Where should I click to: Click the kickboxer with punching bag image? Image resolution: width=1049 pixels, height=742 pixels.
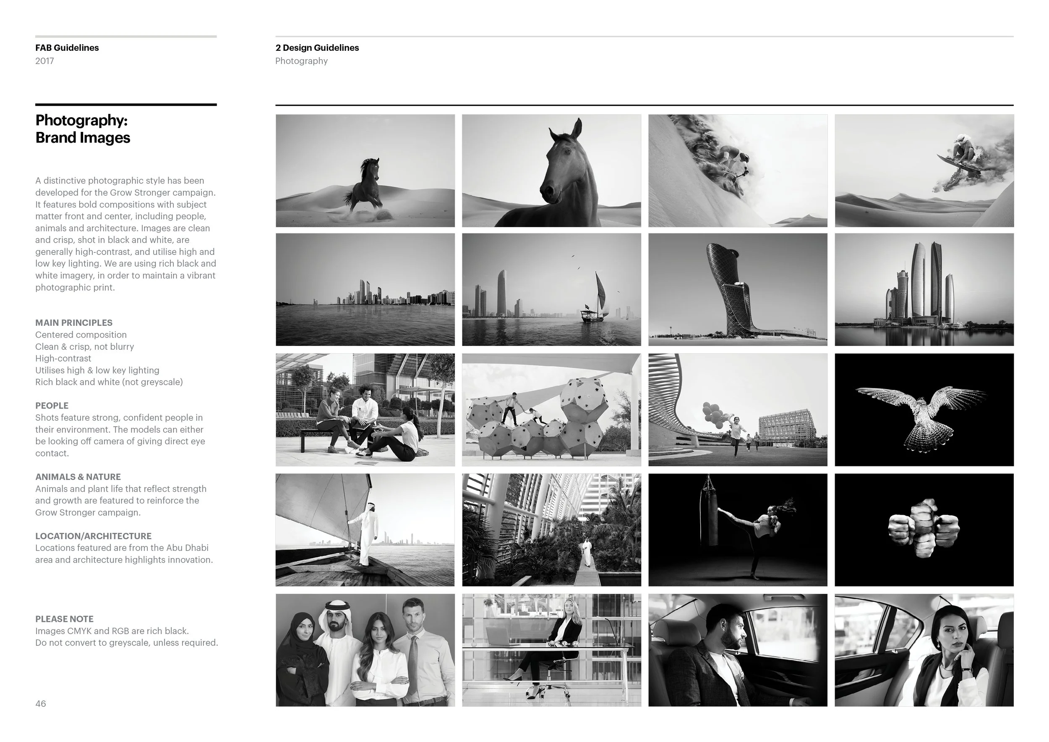pos(737,530)
